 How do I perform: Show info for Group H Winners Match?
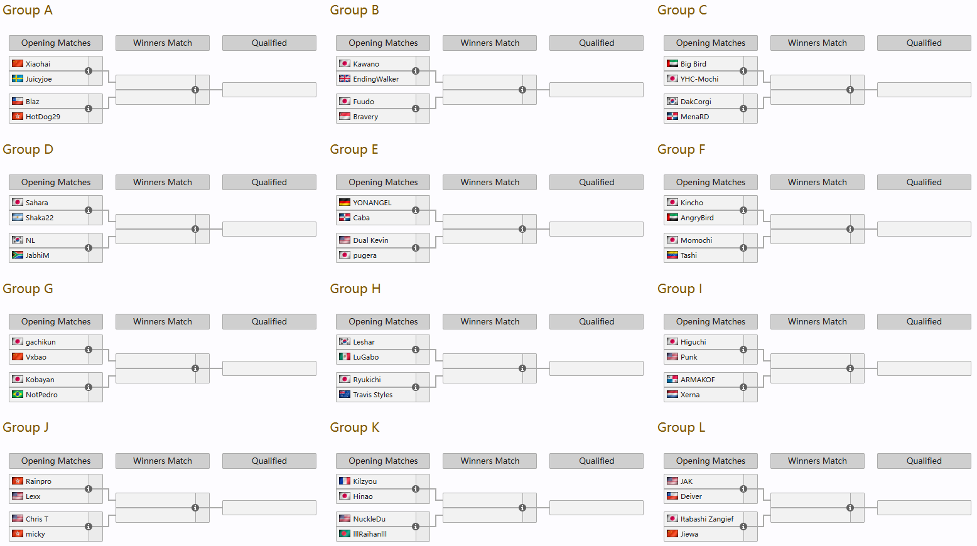coord(522,368)
